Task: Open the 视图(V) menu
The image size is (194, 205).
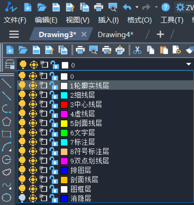Action: [x=78, y=20]
